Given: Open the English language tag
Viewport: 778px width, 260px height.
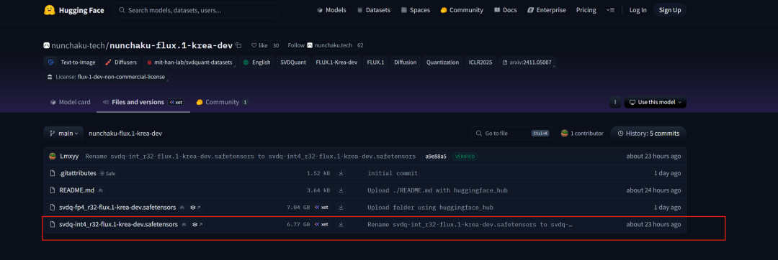Looking at the screenshot, I should pos(256,62).
